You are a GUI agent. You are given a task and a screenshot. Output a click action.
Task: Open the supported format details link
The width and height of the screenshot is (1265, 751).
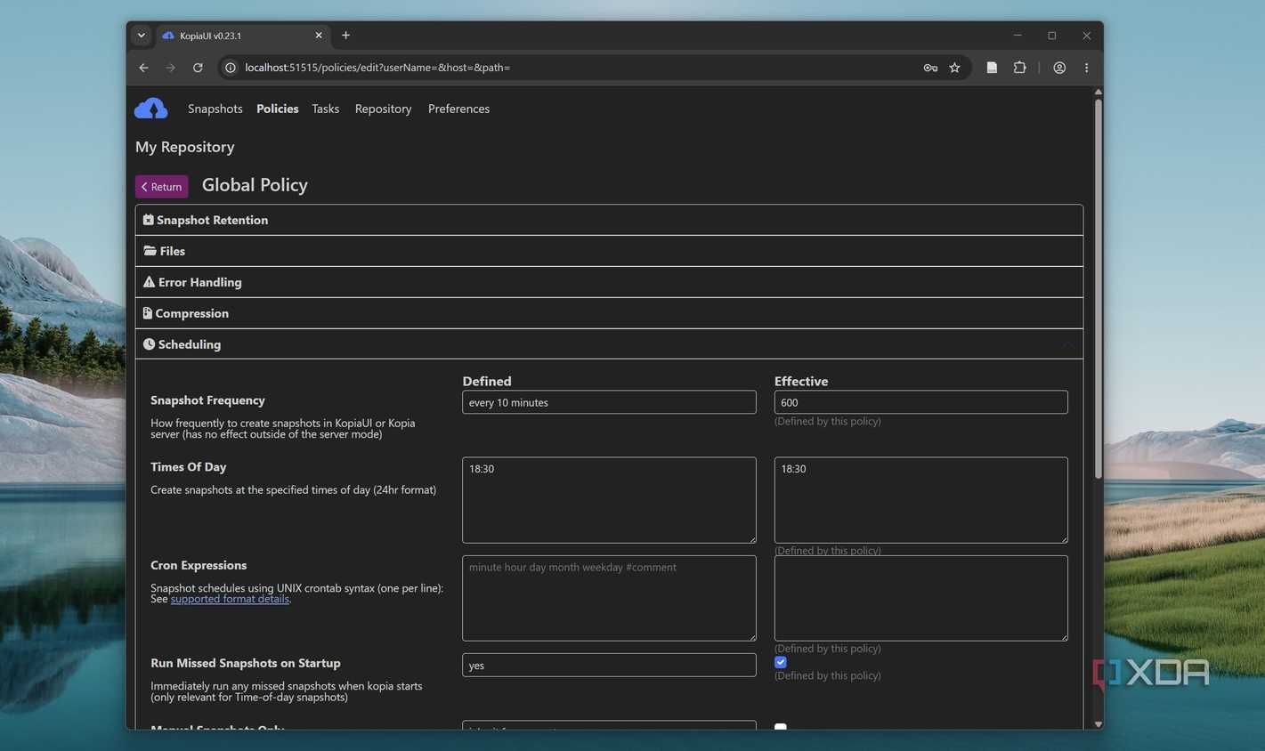tap(230, 599)
